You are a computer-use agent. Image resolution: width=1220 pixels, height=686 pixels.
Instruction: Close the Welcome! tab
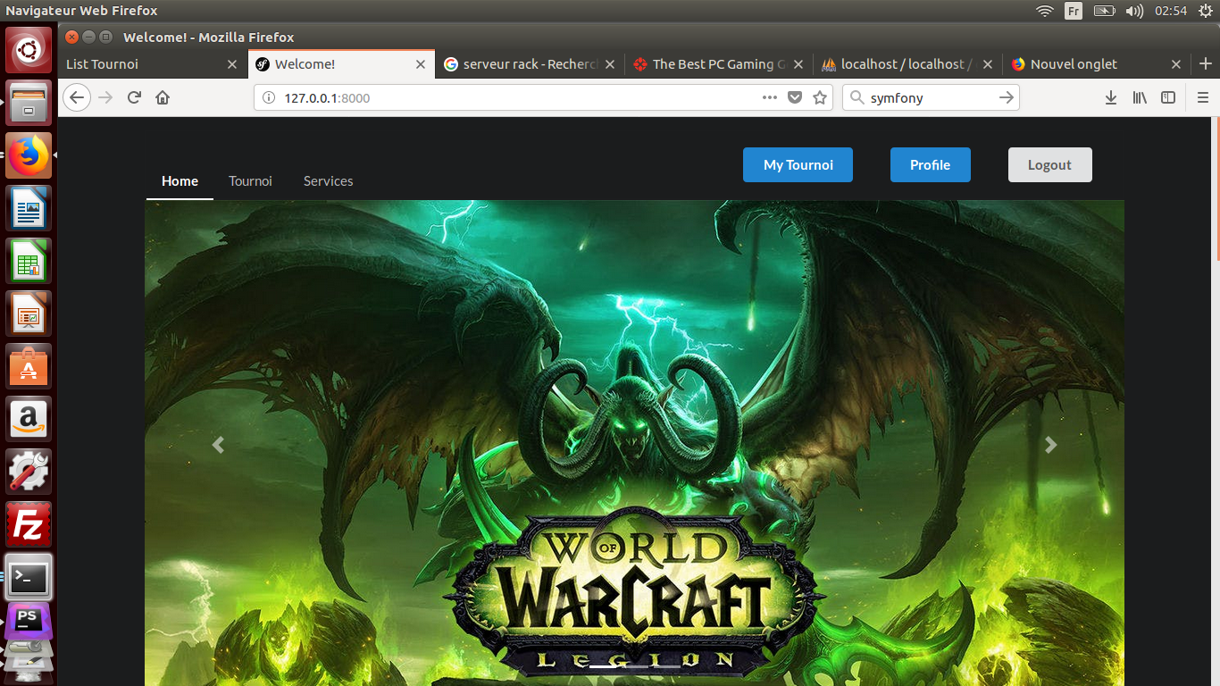(422, 64)
